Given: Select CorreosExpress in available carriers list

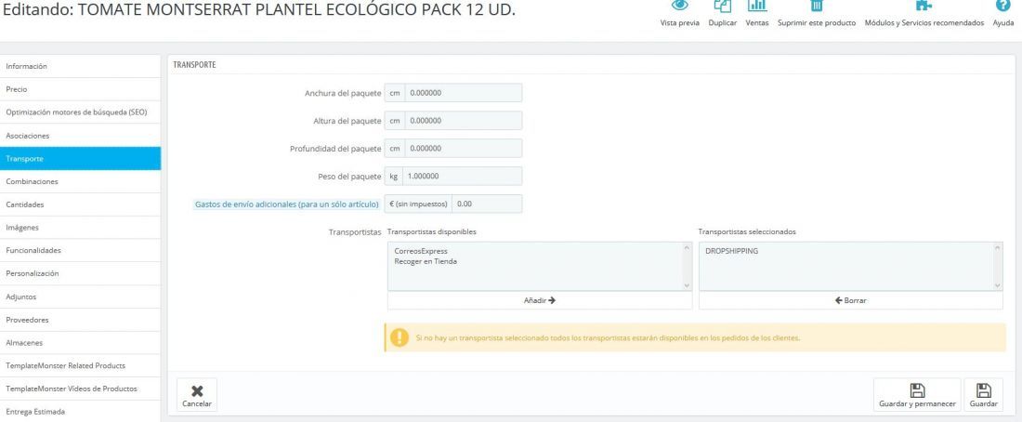Looking at the screenshot, I should pos(421,251).
